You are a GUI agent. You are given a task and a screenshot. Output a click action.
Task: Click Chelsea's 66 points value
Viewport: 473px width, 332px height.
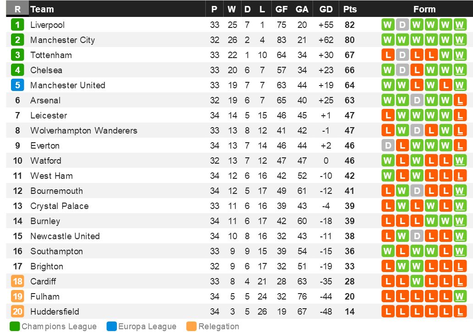350,70
